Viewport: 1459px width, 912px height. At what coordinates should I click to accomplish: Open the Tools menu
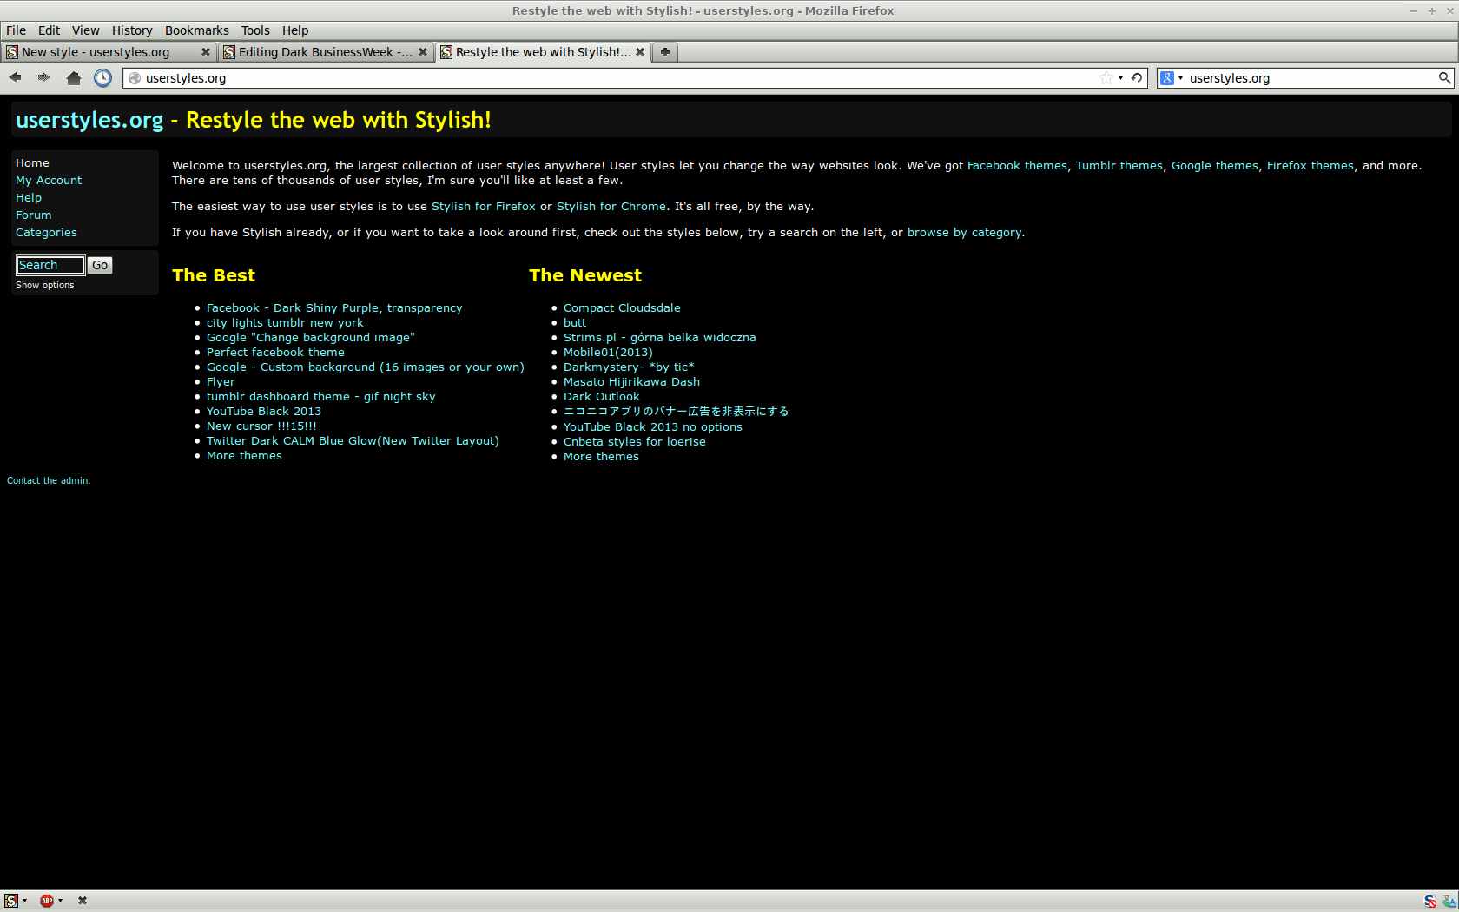click(x=255, y=30)
